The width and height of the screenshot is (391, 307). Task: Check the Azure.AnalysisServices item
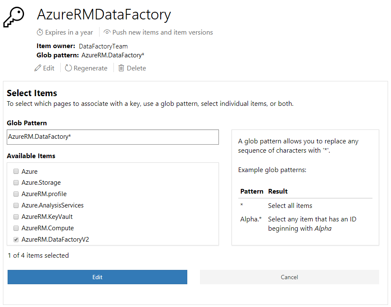point(16,205)
